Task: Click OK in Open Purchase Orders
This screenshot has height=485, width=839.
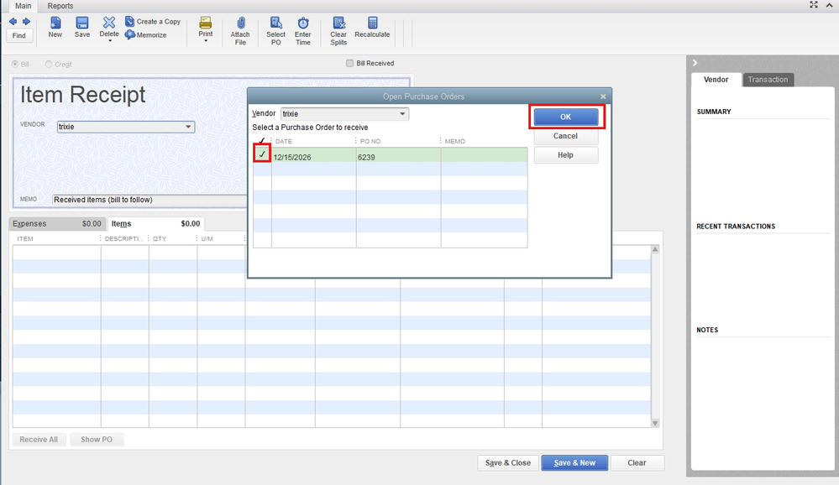Action: click(565, 117)
